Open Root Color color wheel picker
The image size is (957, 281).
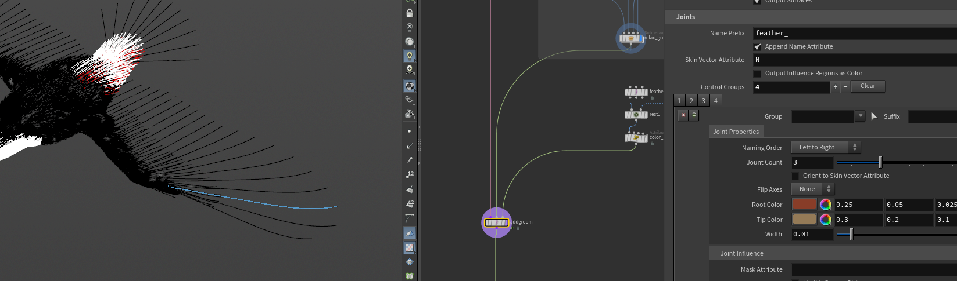click(x=826, y=205)
